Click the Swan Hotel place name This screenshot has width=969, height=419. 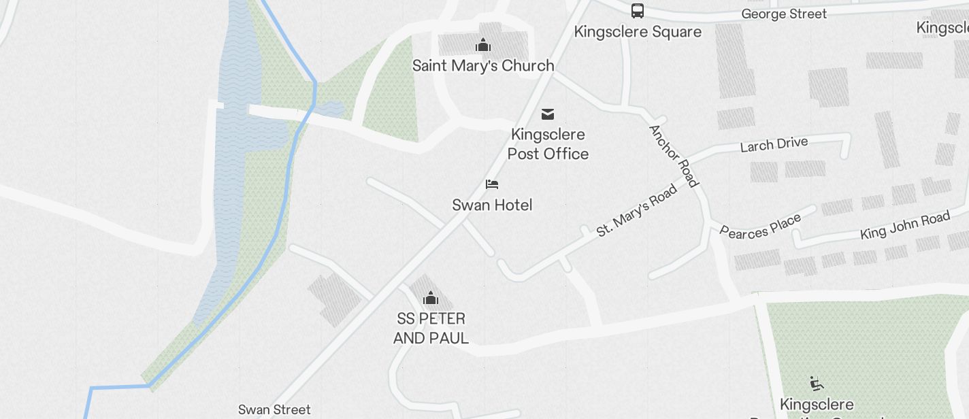click(x=492, y=205)
